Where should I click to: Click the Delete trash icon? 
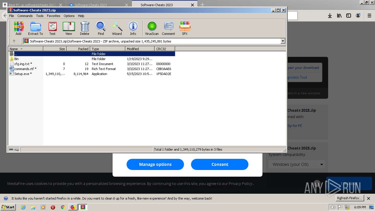click(x=85, y=28)
